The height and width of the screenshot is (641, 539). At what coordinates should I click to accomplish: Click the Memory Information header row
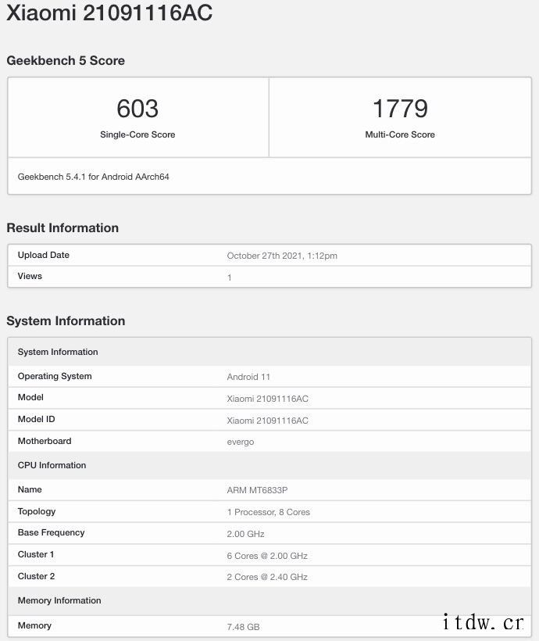pyautogui.click(x=269, y=600)
